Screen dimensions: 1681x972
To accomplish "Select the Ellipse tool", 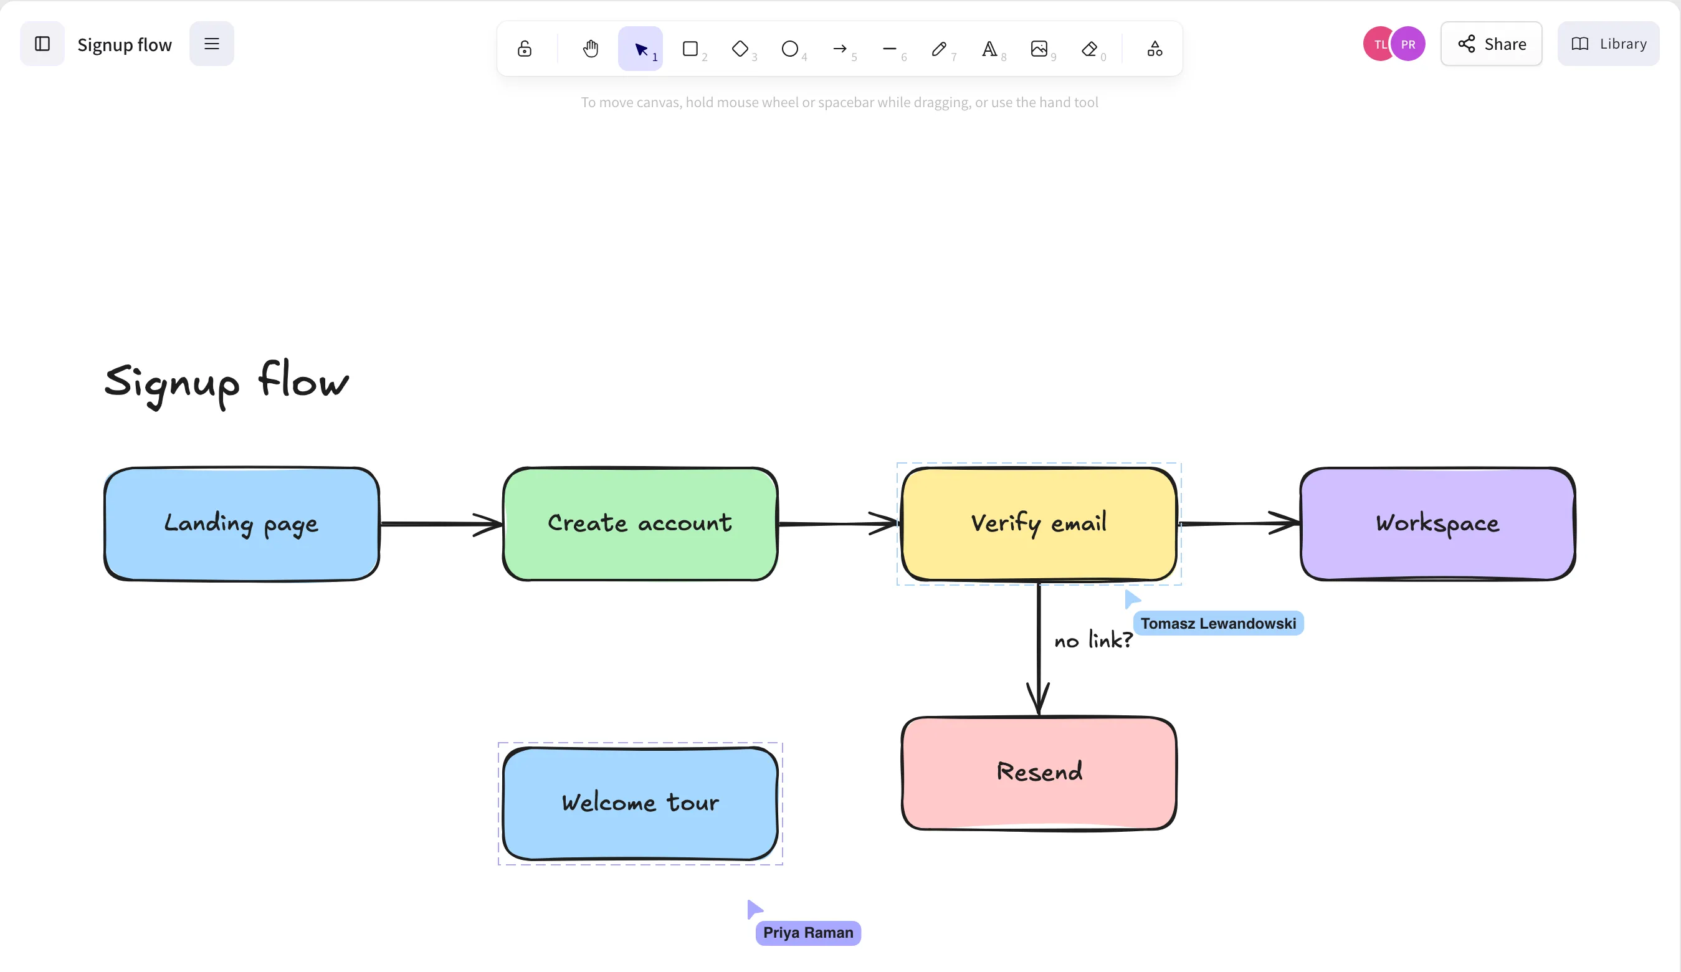I will (x=791, y=49).
